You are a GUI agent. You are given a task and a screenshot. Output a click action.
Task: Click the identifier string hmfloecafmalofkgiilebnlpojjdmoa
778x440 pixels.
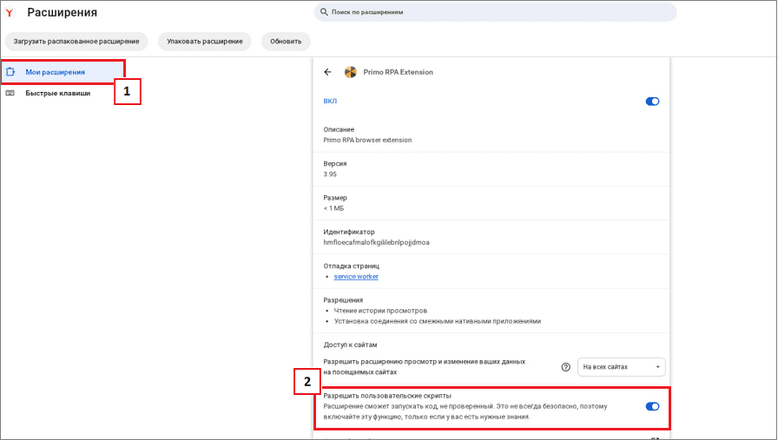tap(377, 243)
